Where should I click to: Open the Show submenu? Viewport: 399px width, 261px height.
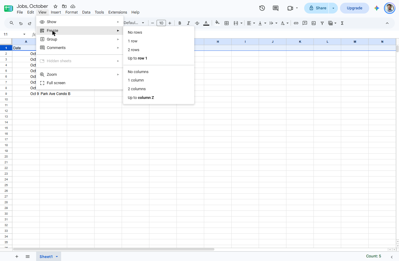[80, 22]
